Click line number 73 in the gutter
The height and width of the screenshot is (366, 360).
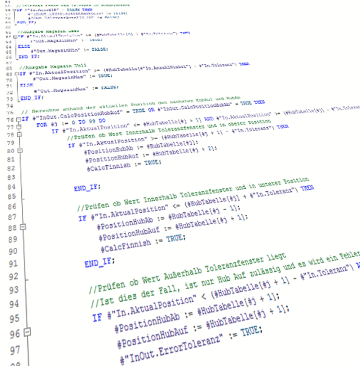pyautogui.click(x=9, y=99)
